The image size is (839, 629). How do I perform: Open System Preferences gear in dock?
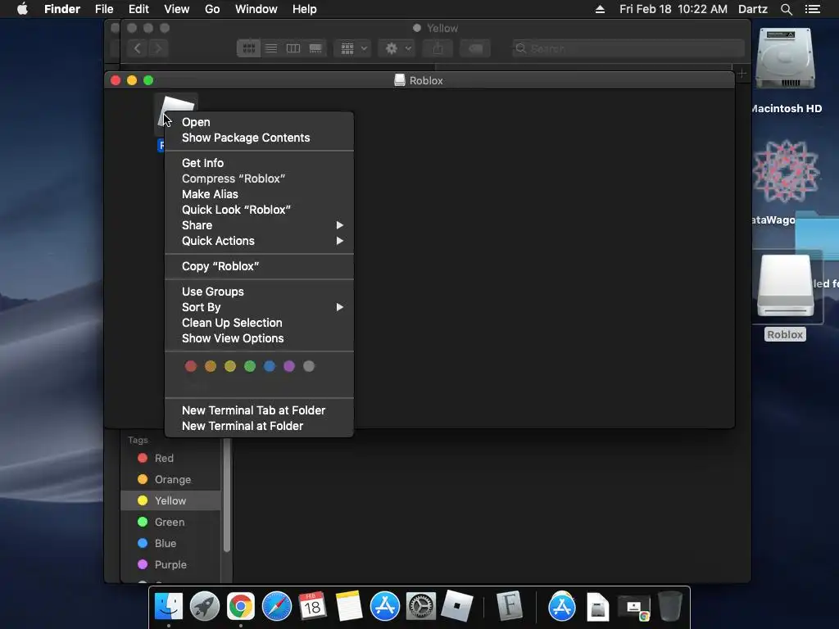click(x=421, y=607)
